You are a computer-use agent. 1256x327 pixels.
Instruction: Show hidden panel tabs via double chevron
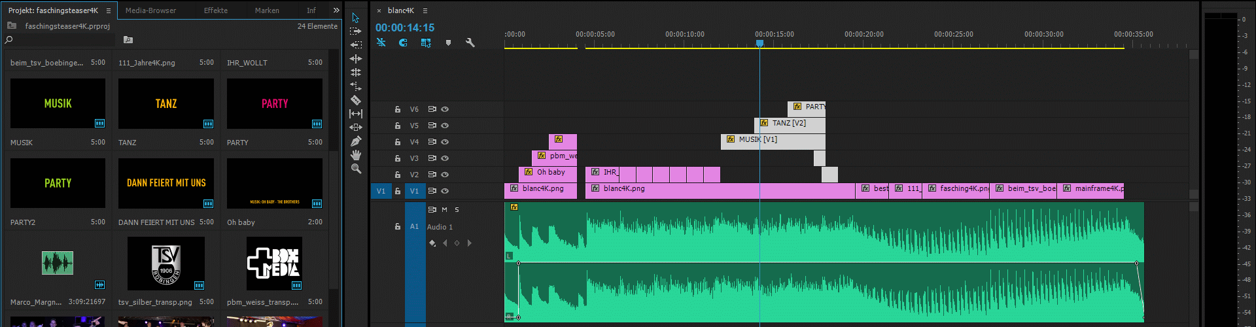(336, 10)
